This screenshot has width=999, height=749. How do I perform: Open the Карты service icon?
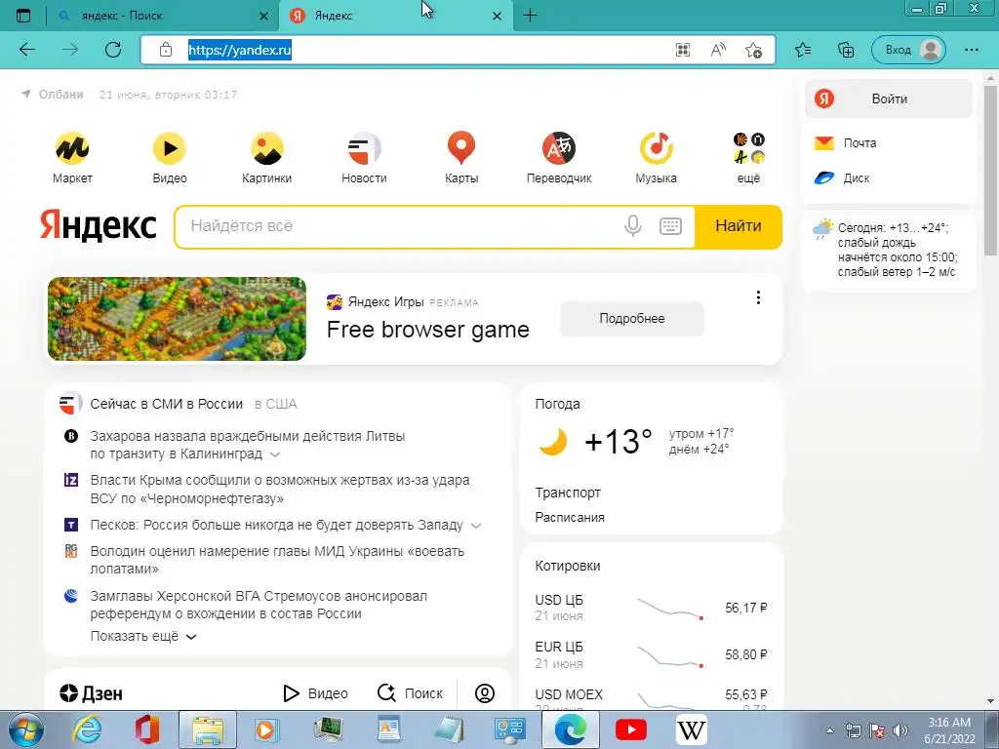pyautogui.click(x=461, y=157)
